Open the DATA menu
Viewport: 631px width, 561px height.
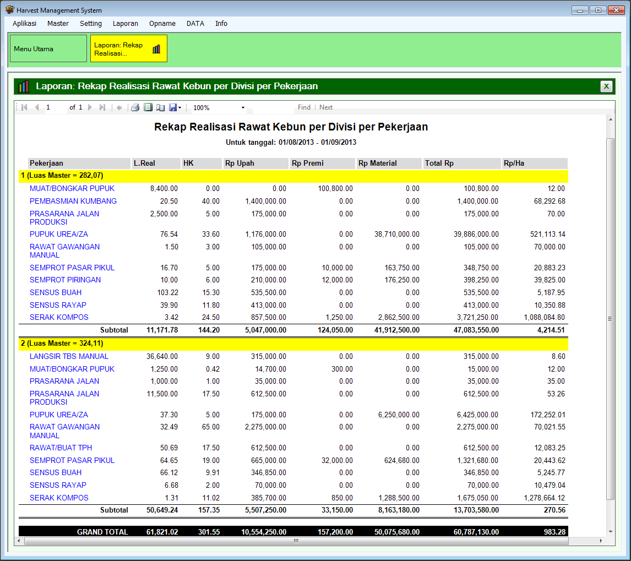(x=195, y=23)
